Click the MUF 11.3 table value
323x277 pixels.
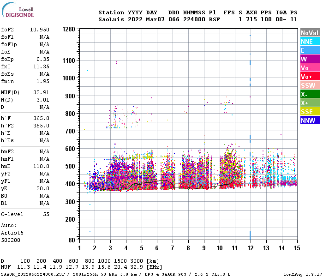(23, 267)
